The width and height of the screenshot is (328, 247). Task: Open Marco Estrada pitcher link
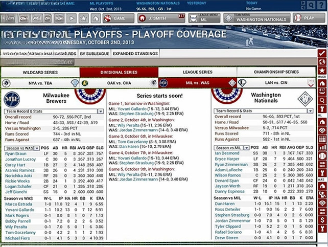coord(18,204)
